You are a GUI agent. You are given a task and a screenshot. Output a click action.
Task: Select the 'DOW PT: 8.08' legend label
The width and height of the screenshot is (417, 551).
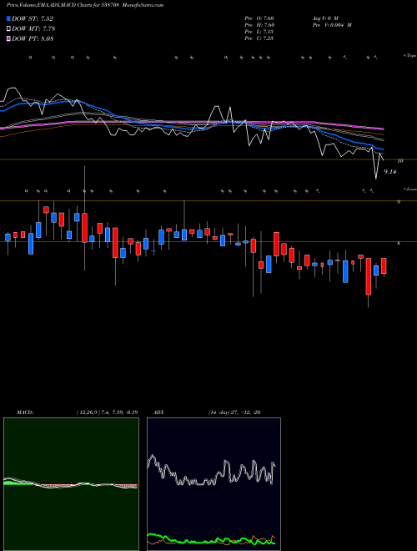point(33,38)
